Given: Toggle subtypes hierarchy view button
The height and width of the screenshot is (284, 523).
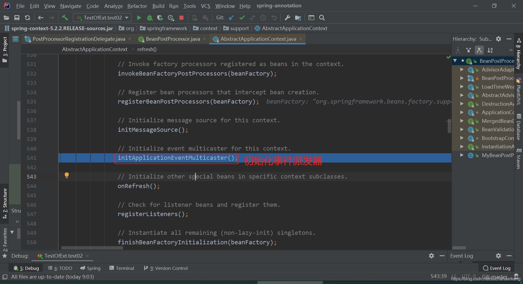Looking at the screenshot, I should pyautogui.click(x=479, y=50).
